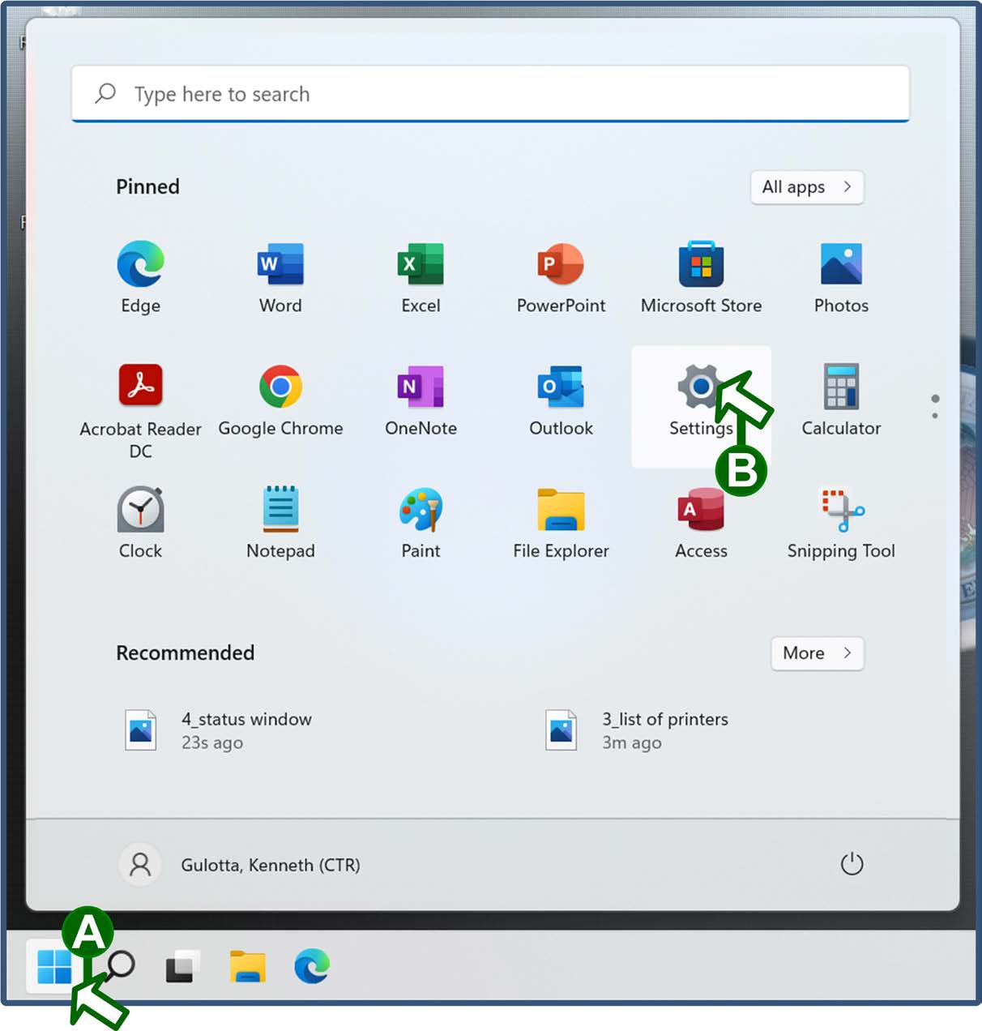Launch Microsoft Access

(701, 523)
